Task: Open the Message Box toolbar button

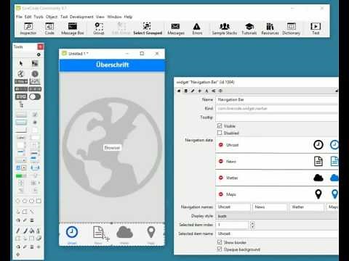Action: [x=73, y=28]
